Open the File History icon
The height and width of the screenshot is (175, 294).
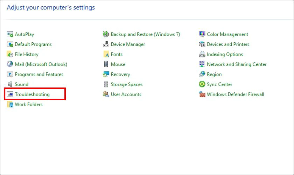pos(10,54)
